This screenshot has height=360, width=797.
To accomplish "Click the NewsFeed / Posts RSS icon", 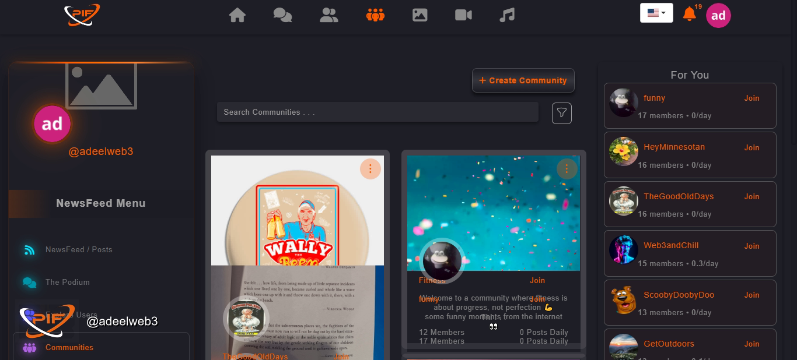I will click(x=29, y=250).
